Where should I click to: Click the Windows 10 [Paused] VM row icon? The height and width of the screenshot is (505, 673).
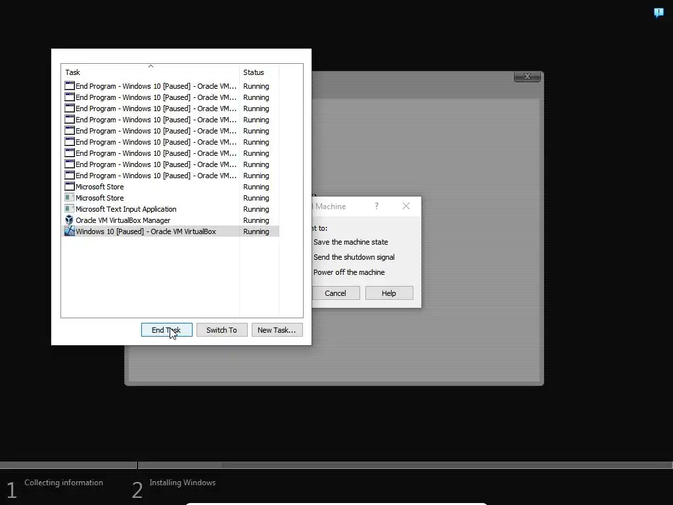click(x=69, y=231)
